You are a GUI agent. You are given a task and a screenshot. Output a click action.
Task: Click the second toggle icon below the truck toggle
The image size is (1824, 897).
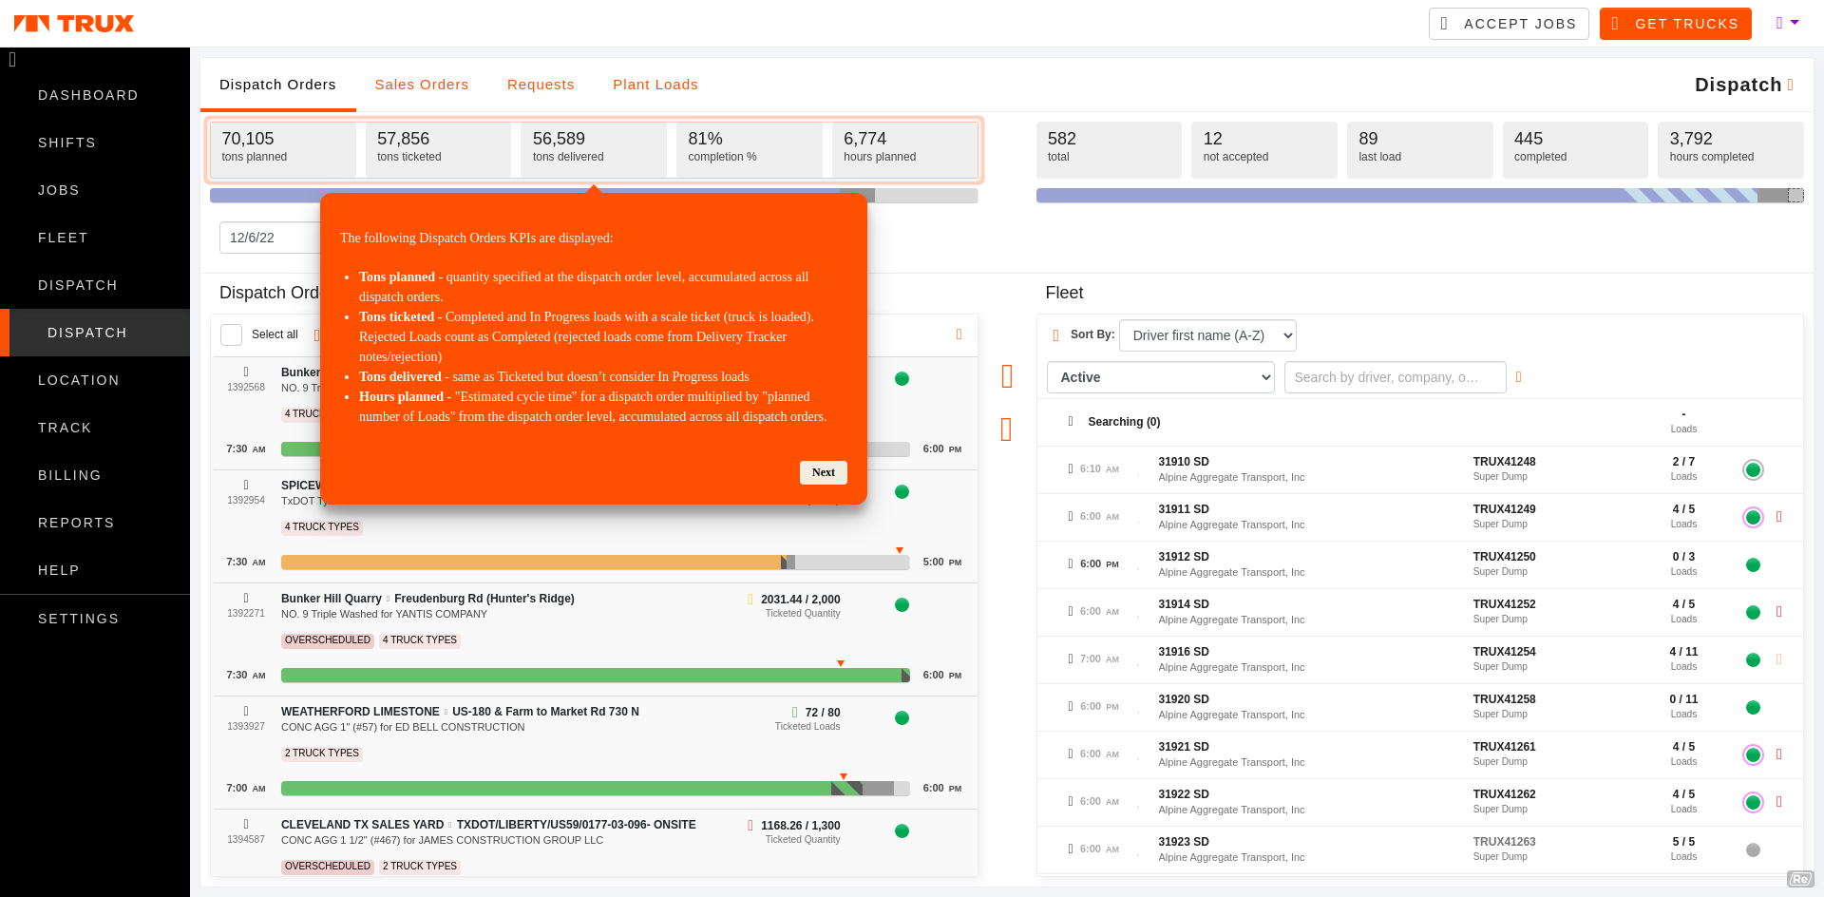[1007, 429]
